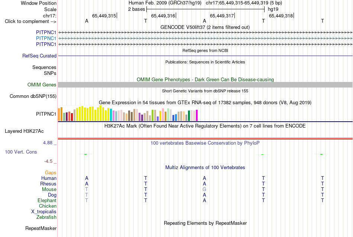Image resolution: width=353 pixels, height=237 pixels.
Task: Select the Rhesus alignment row label
Action: click(48, 184)
